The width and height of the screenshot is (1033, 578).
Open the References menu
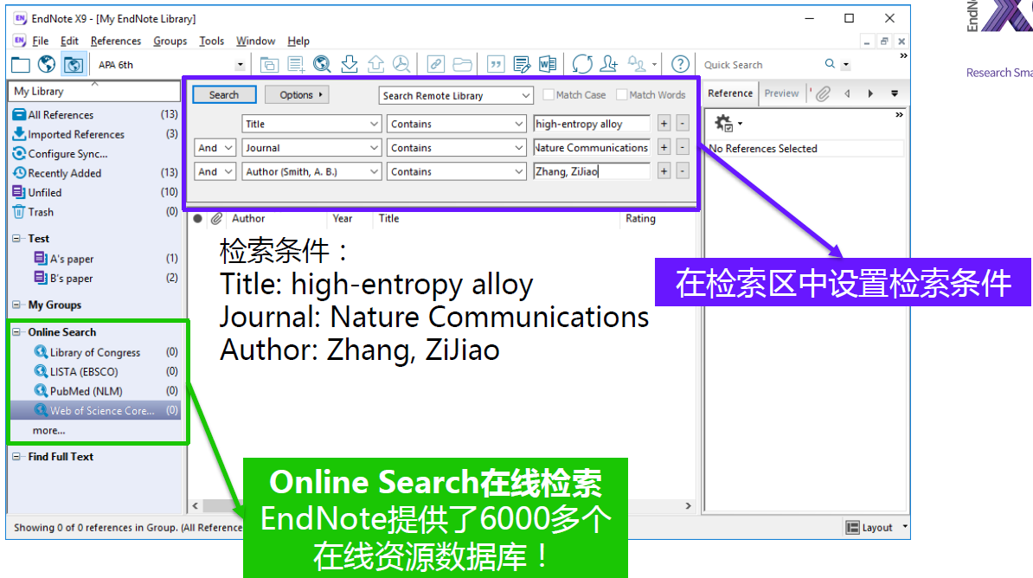point(116,41)
